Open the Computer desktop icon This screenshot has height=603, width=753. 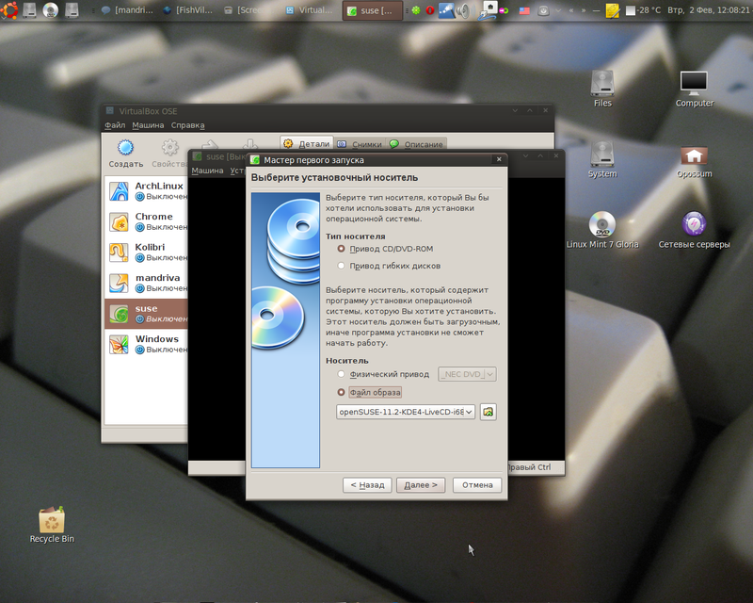tap(694, 85)
